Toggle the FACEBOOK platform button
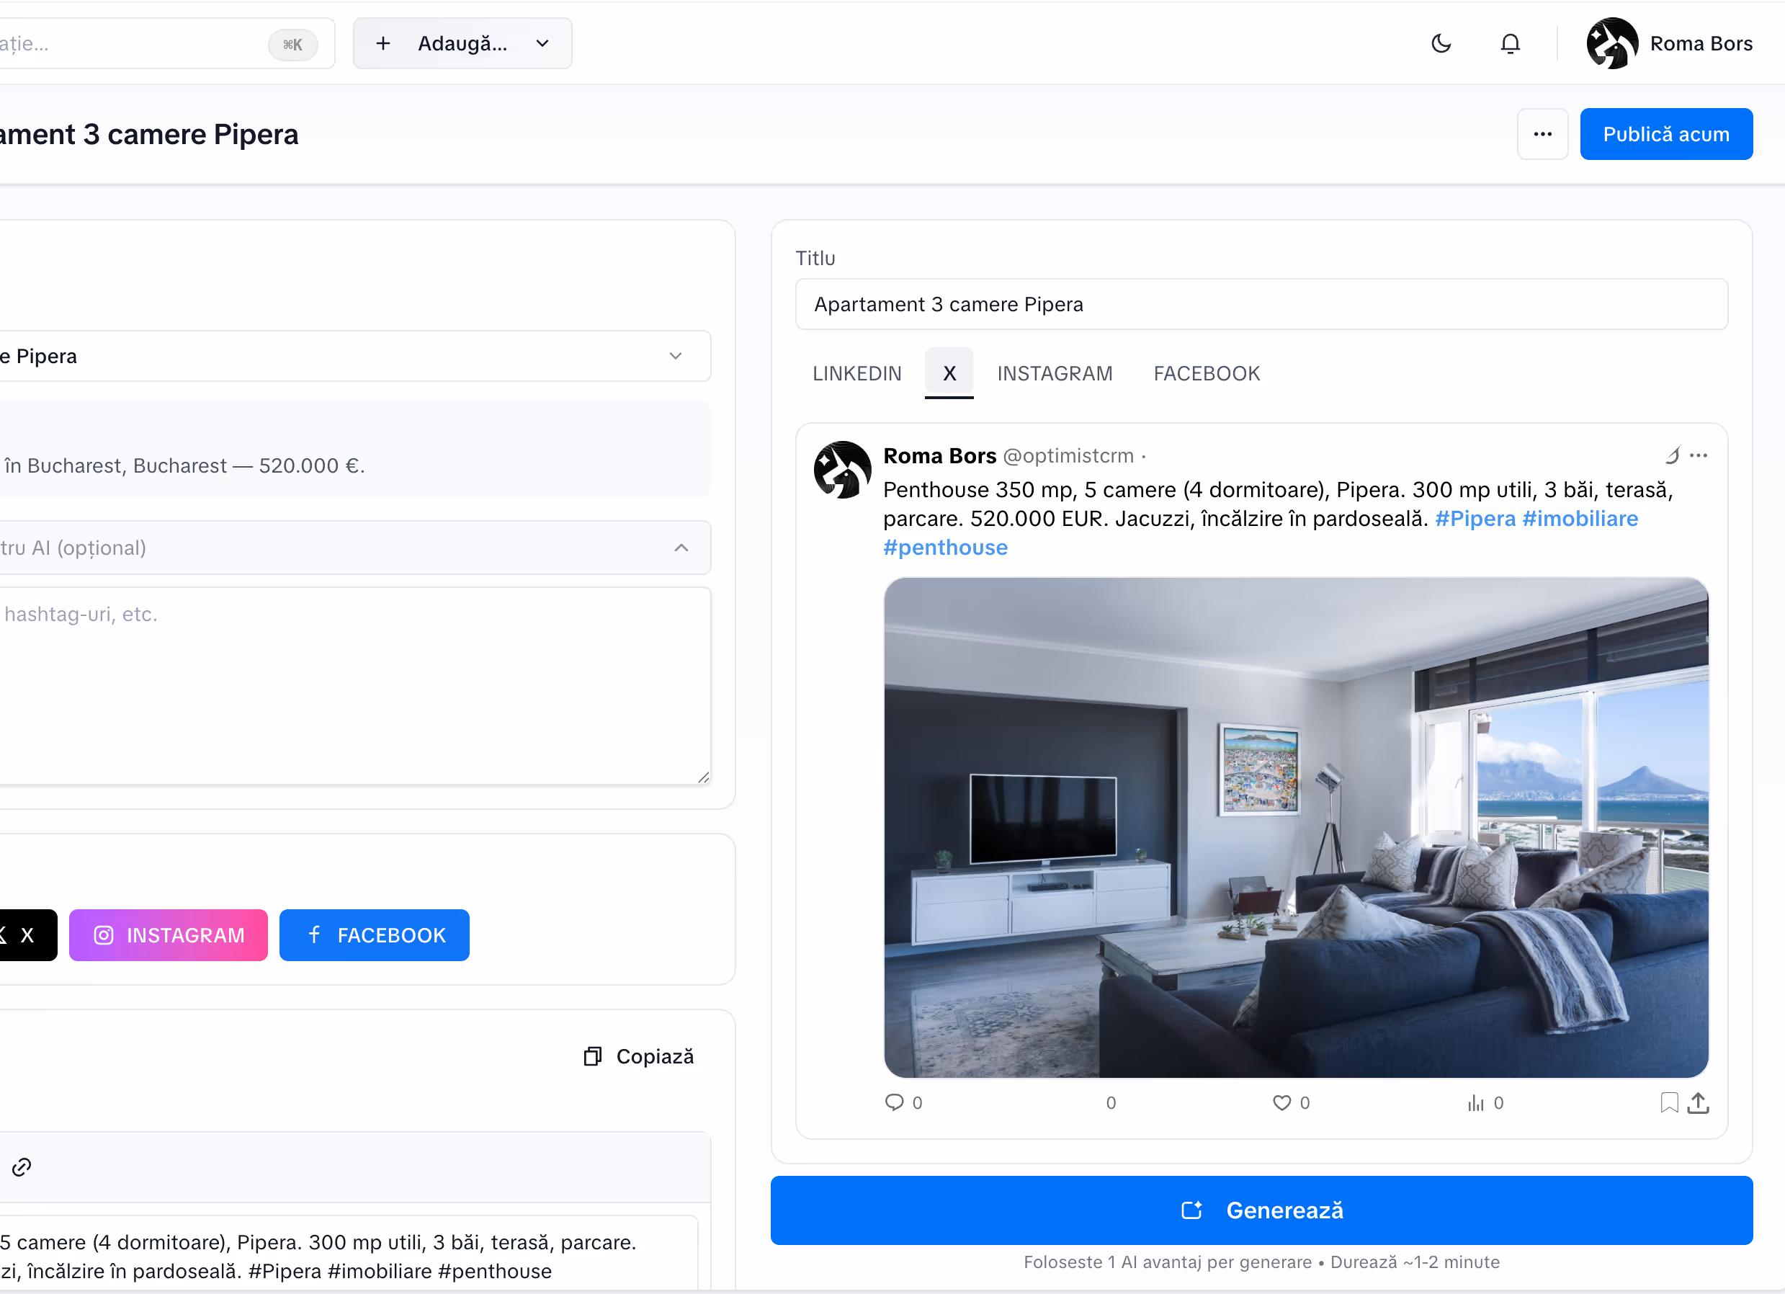Viewport: 1785px width, 1294px height. pyautogui.click(x=374, y=934)
